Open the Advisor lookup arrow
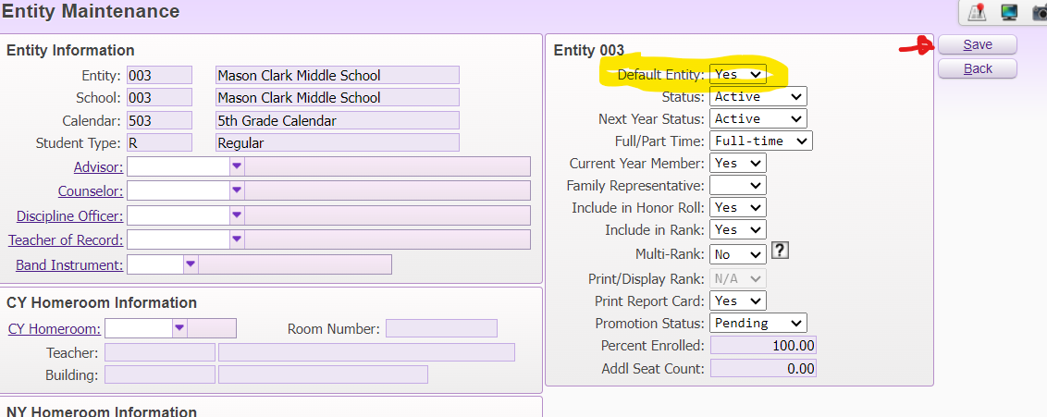1047x417 pixels. coord(237,166)
